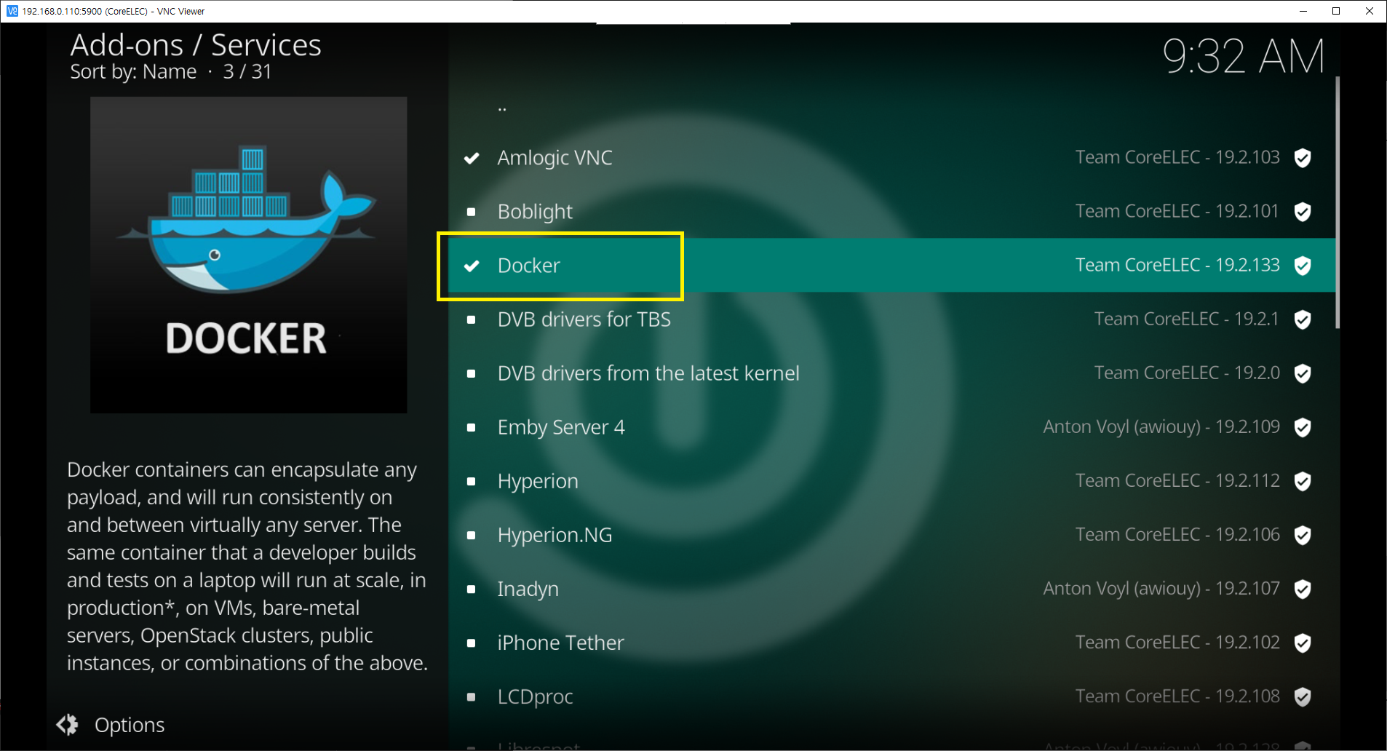Click the installed checkmark next to Amlogic VNC
Screen dimensions: 1387x751
pyautogui.click(x=472, y=158)
